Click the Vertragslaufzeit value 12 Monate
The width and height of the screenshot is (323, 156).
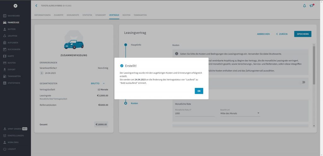[x=103, y=90]
